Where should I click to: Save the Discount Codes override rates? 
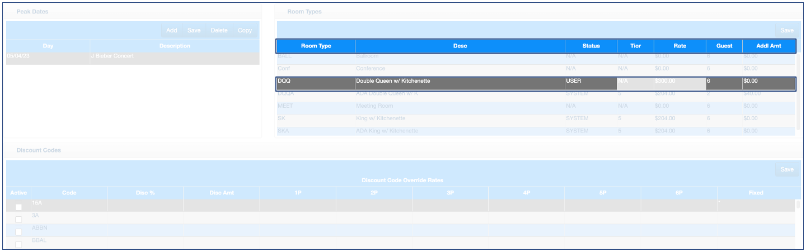786,170
